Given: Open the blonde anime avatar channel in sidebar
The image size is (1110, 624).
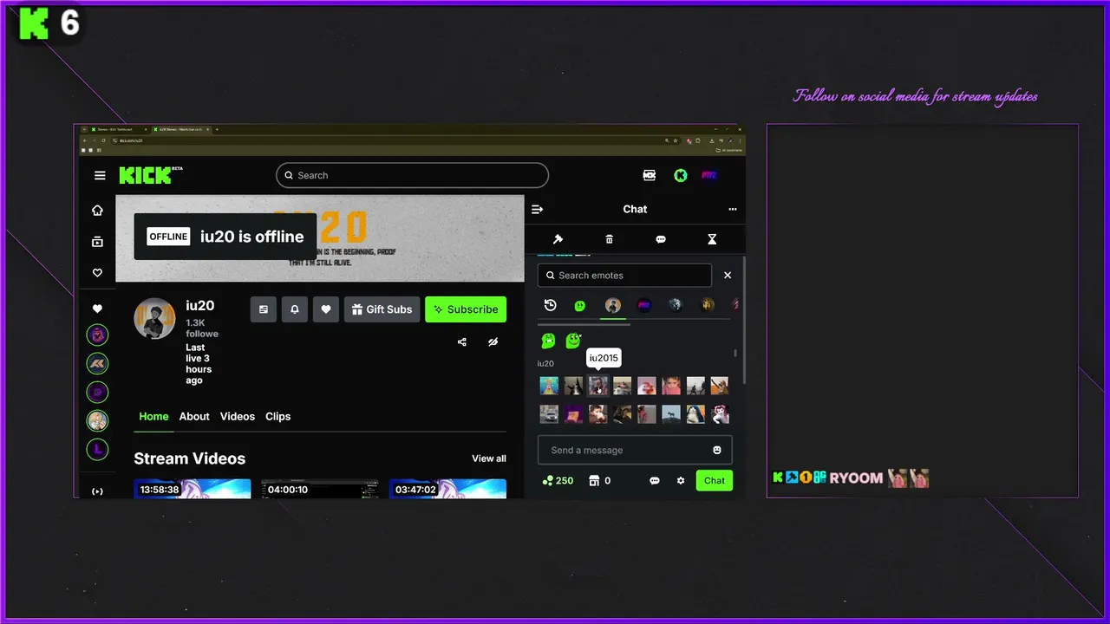Looking at the screenshot, I should pyautogui.click(x=97, y=421).
